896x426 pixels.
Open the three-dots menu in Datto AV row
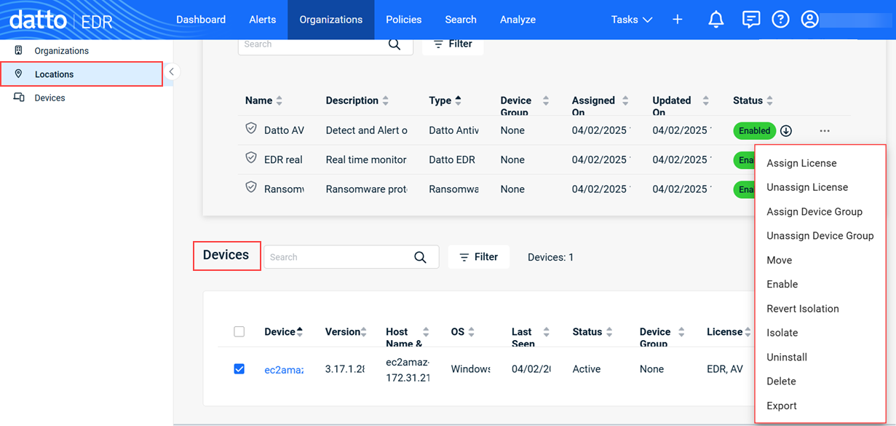[x=825, y=131]
